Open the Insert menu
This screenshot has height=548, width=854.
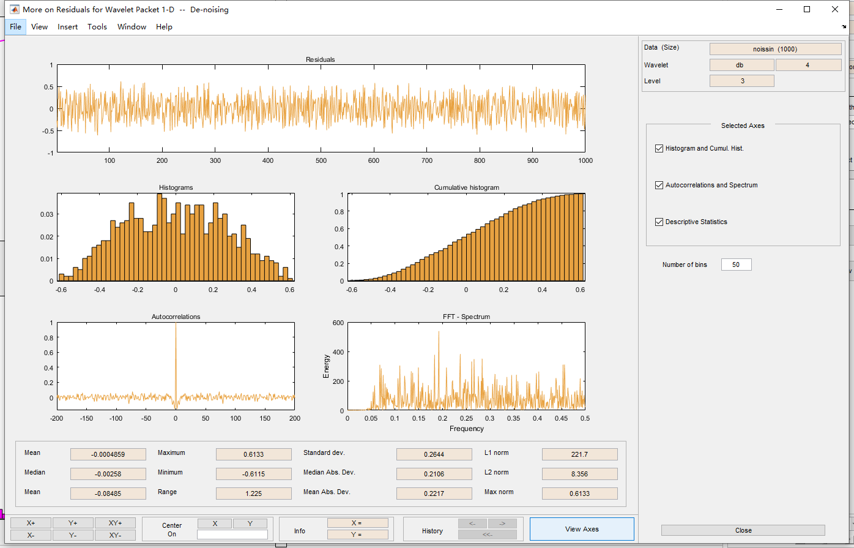[x=68, y=27]
